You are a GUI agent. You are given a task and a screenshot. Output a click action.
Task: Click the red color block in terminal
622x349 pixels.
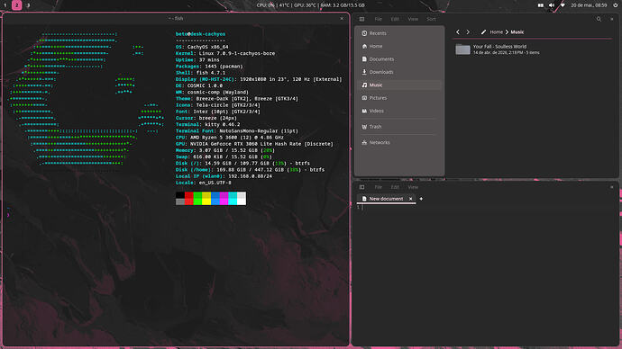point(188,199)
